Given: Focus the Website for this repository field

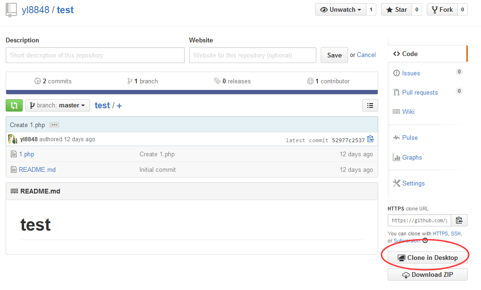Looking at the screenshot, I should pyautogui.click(x=252, y=55).
